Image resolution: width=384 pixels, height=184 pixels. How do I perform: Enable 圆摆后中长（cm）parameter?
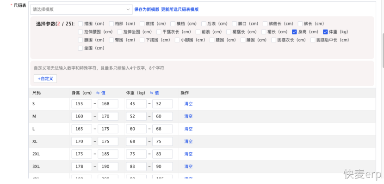click(313, 40)
